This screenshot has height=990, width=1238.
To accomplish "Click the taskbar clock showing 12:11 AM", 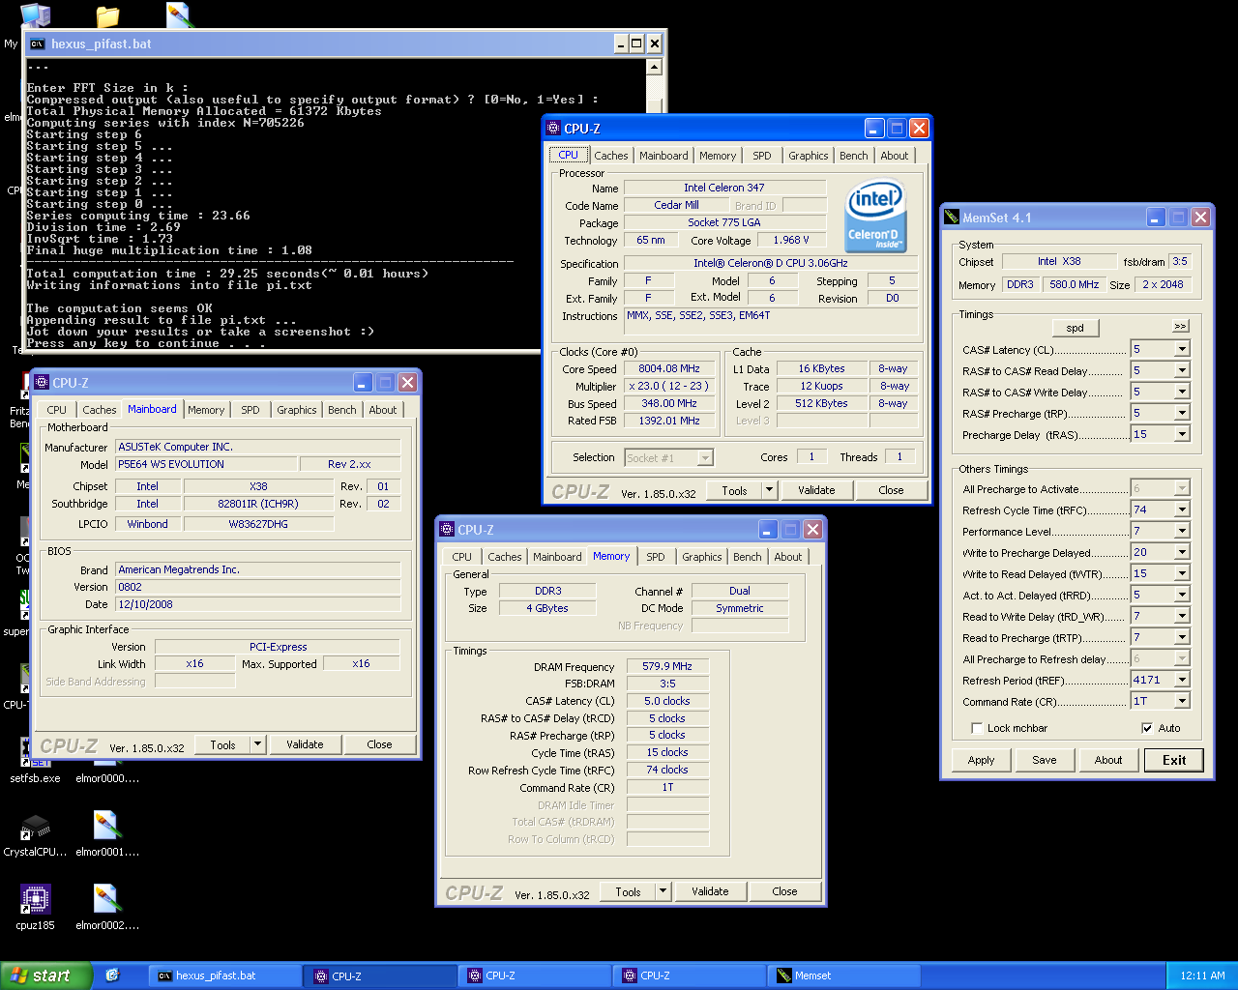I will point(1202,975).
